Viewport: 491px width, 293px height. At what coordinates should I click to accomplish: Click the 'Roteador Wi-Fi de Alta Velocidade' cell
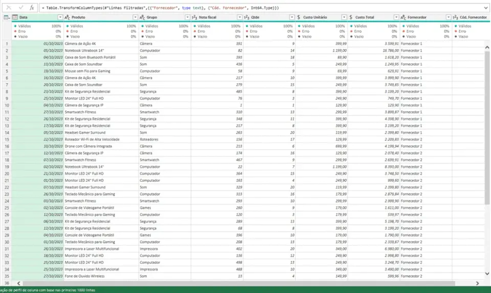click(x=101, y=139)
